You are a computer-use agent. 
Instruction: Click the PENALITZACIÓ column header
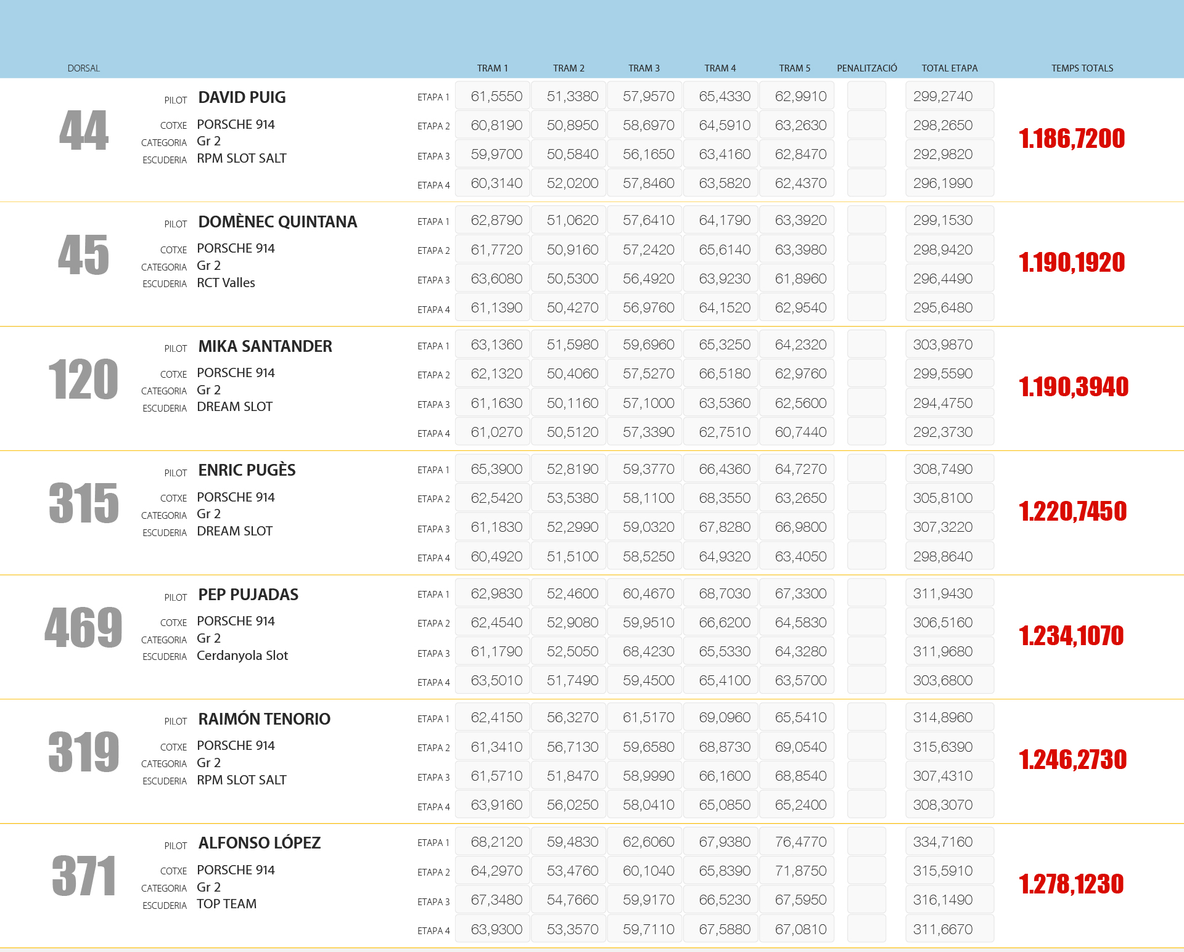point(866,68)
